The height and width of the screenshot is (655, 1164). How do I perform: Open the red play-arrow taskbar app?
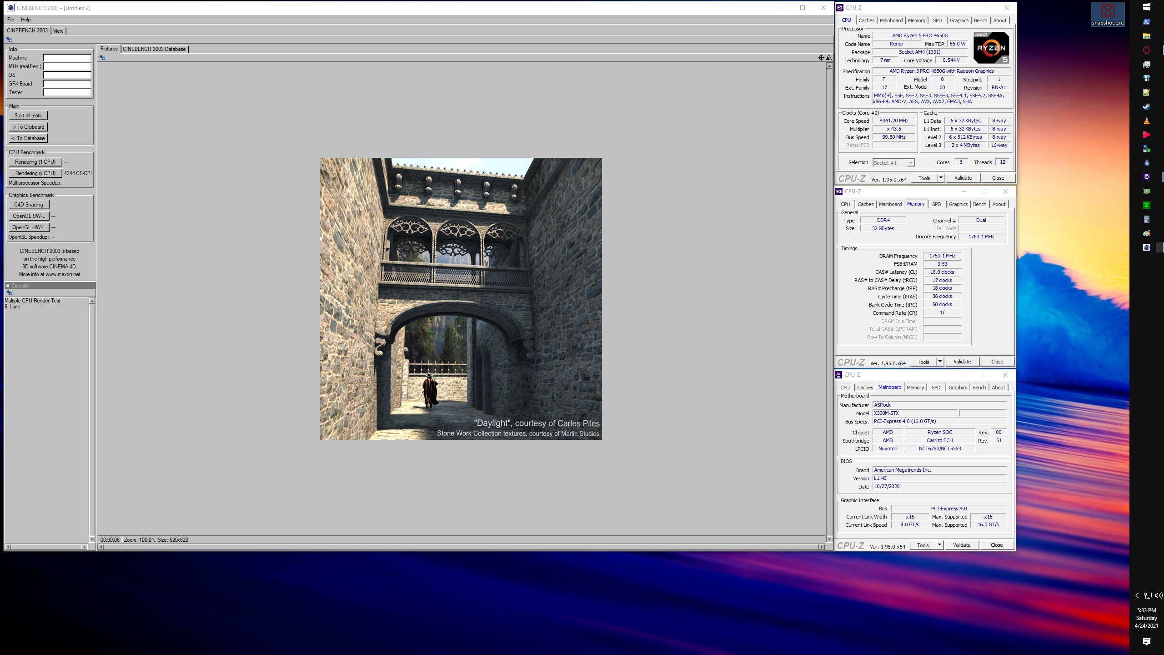click(1147, 135)
